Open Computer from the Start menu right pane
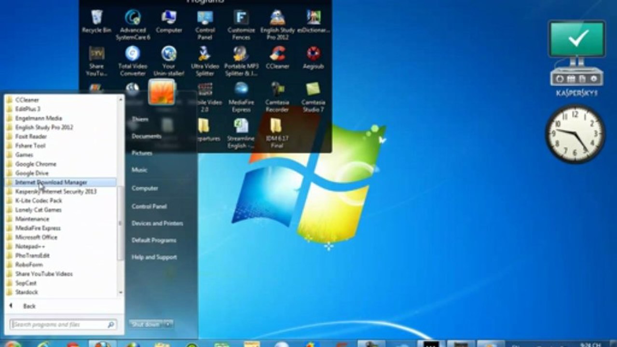Viewport: 617px width, 347px height. tap(145, 188)
